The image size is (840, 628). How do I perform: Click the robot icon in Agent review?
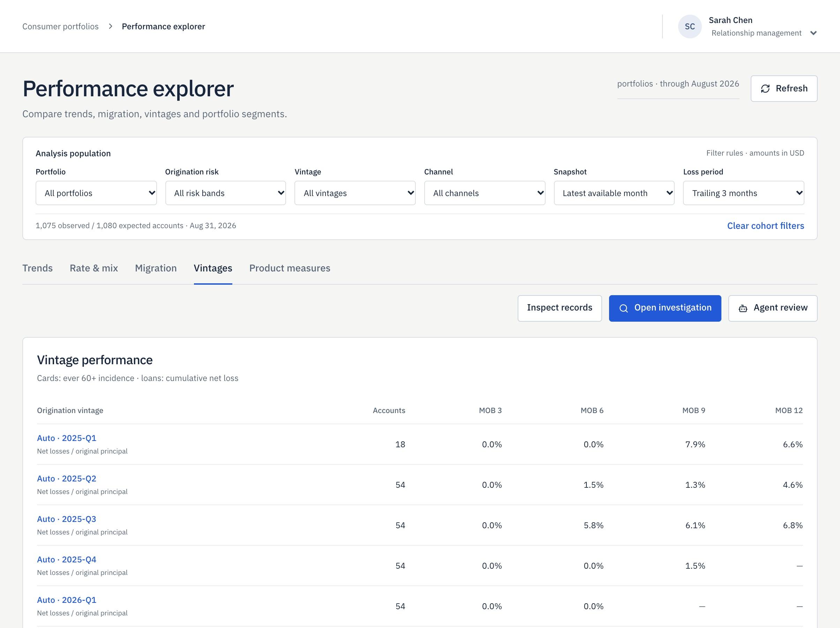click(x=743, y=308)
